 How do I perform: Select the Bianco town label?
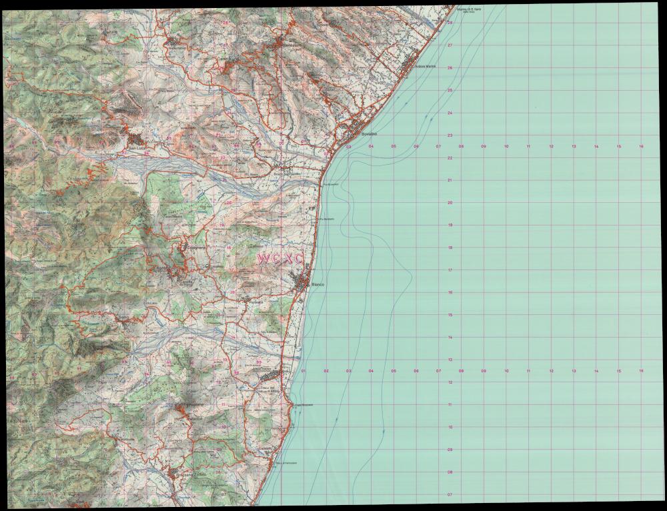click(x=317, y=285)
